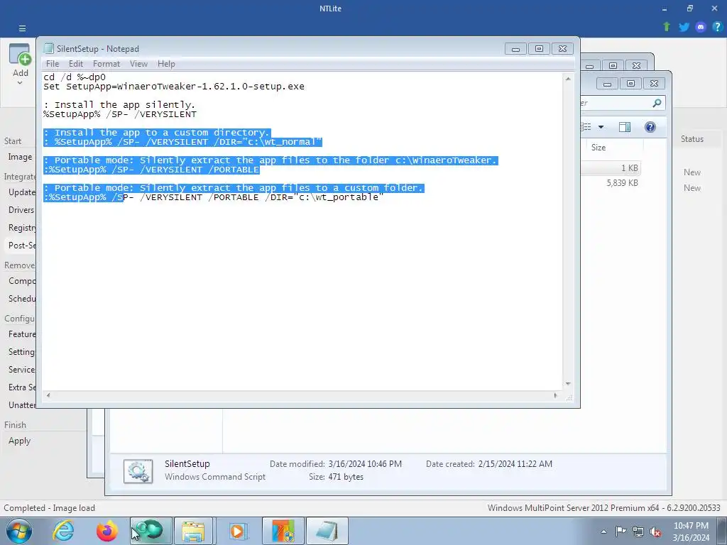This screenshot has width=727, height=545.
Task: Open the Windows Start button
Action: [18, 531]
